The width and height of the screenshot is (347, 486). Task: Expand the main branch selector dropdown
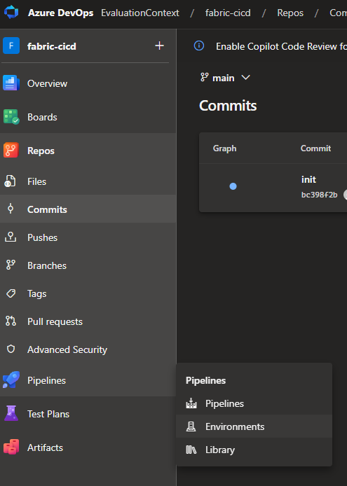point(225,78)
